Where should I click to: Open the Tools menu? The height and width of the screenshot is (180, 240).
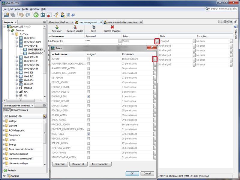[x=25, y=9]
